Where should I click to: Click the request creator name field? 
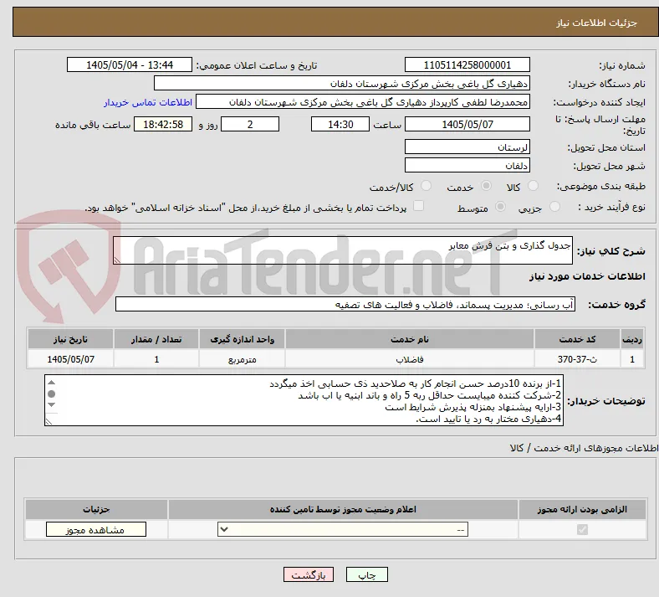point(363,102)
